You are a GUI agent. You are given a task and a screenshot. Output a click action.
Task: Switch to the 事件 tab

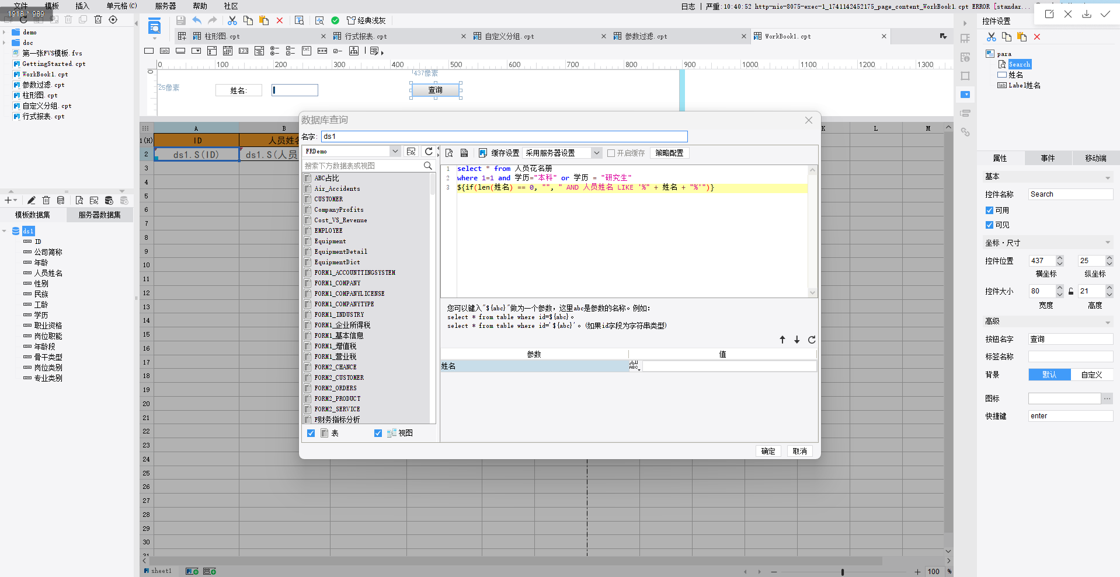click(x=1048, y=158)
